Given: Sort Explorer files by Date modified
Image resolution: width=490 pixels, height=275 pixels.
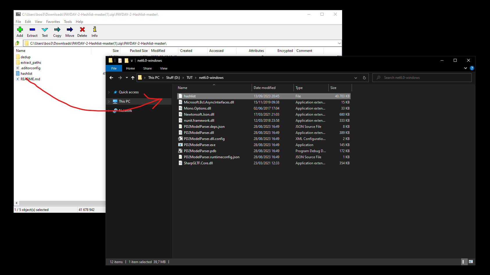Looking at the screenshot, I should [x=264, y=88].
